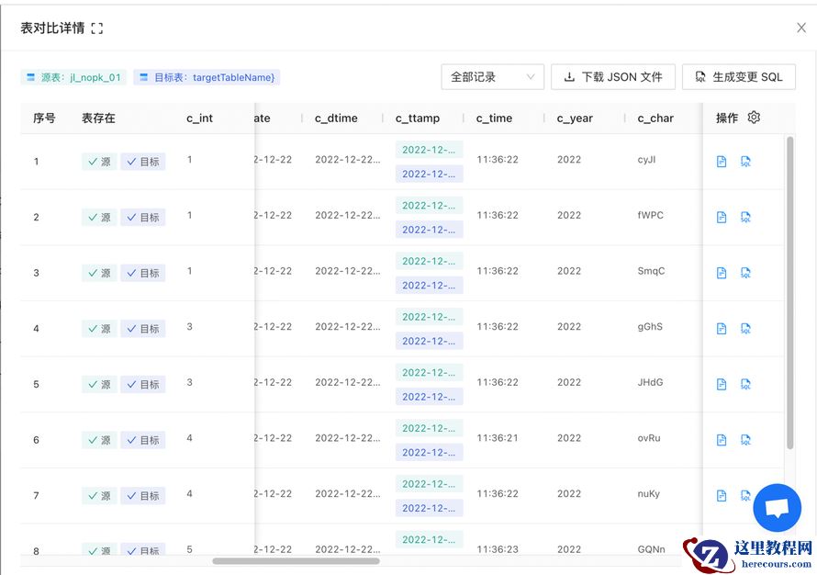817x575 pixels.
Task: Click the vertical scrollbar thumb
Action: tap(789, 292)
